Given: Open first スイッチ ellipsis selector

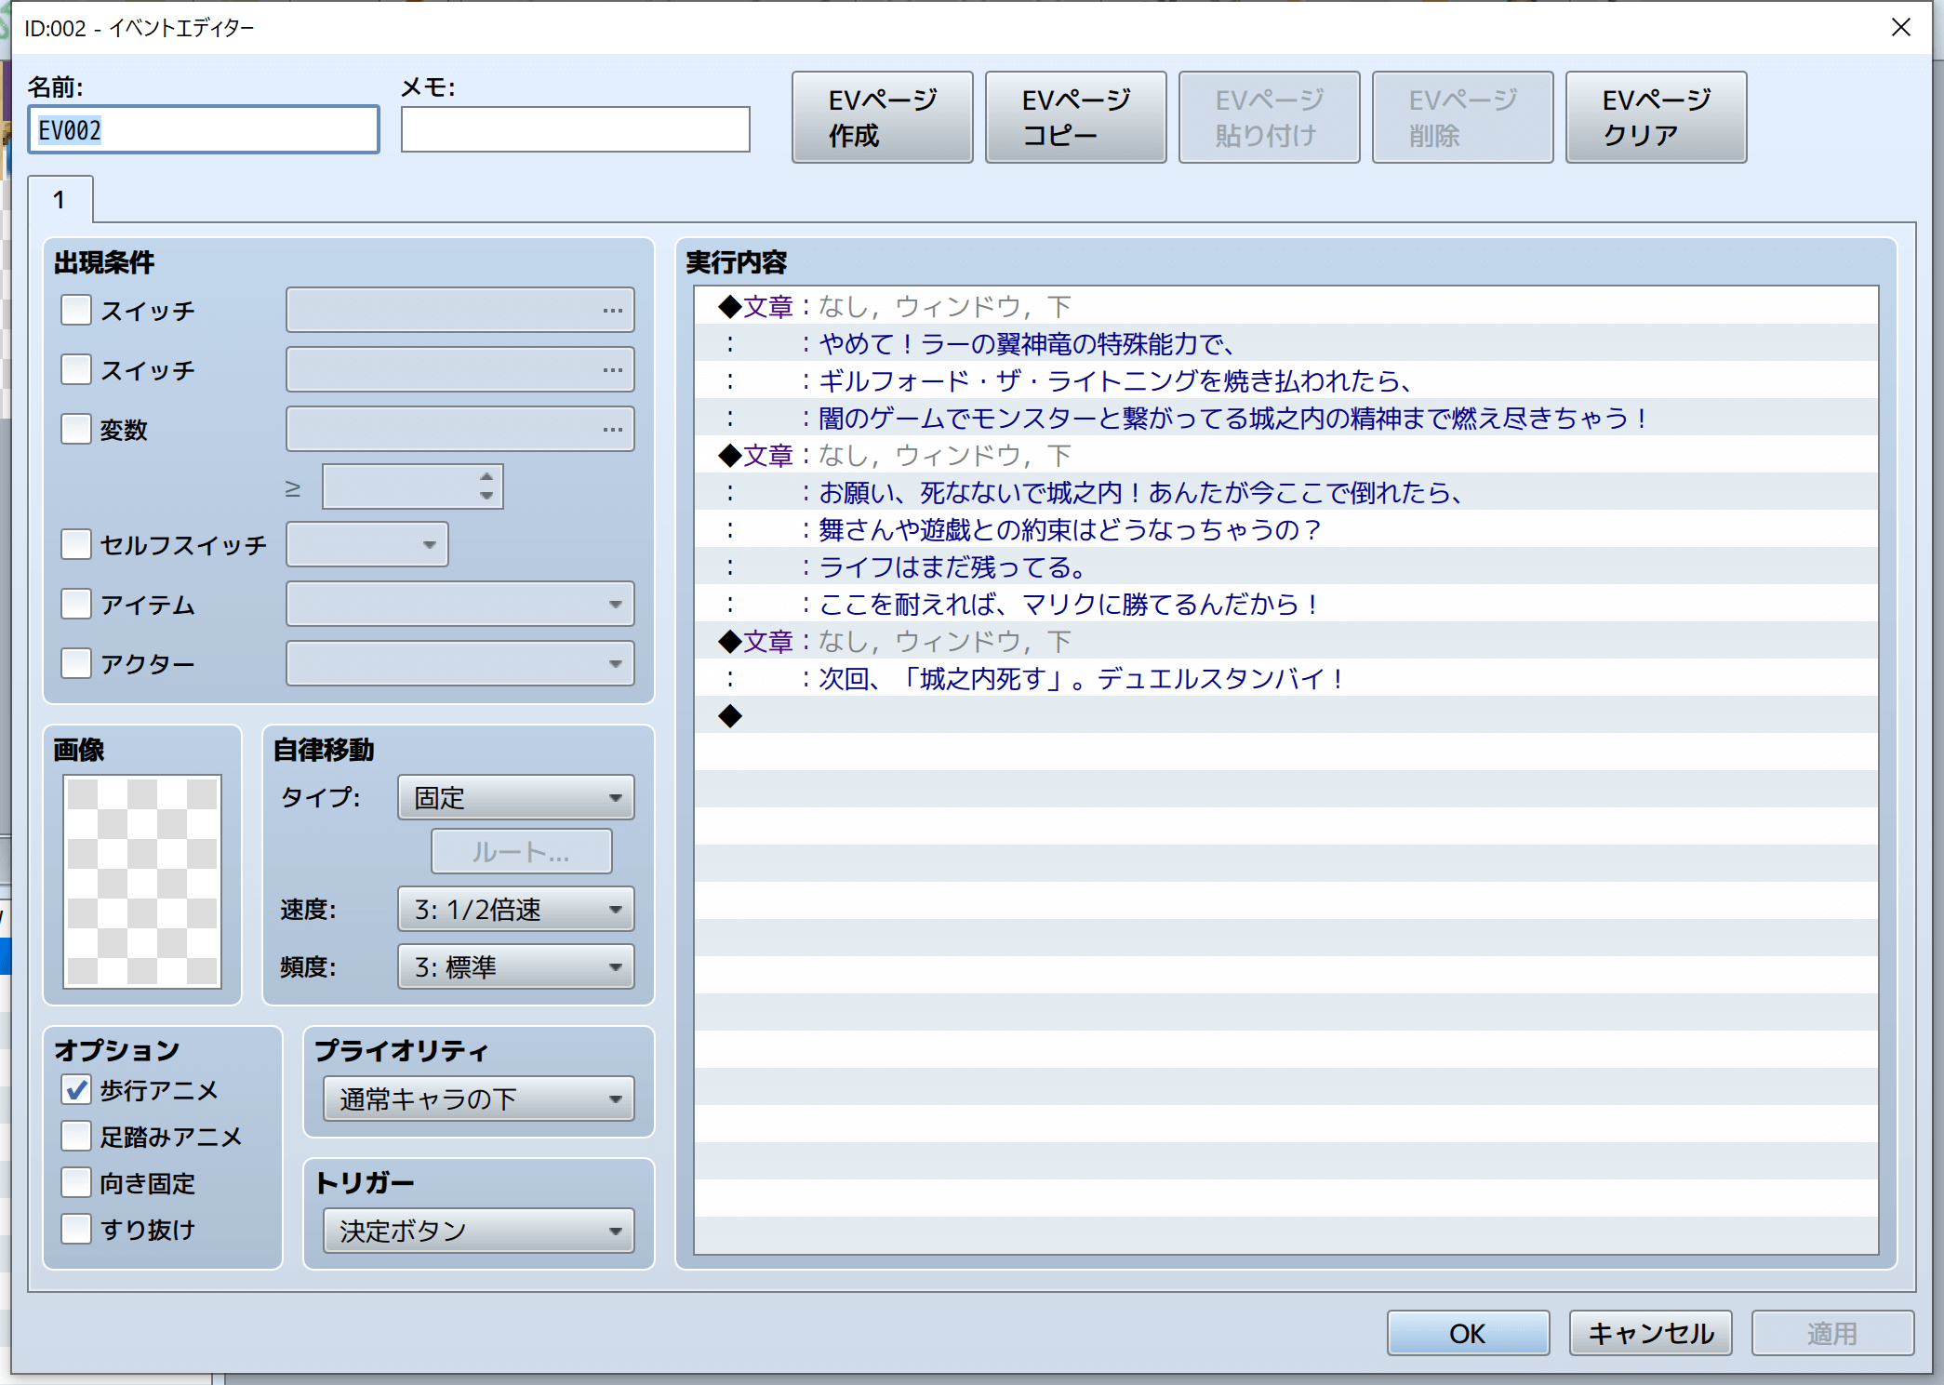Looking at the screenshot, I should [611, 311].
